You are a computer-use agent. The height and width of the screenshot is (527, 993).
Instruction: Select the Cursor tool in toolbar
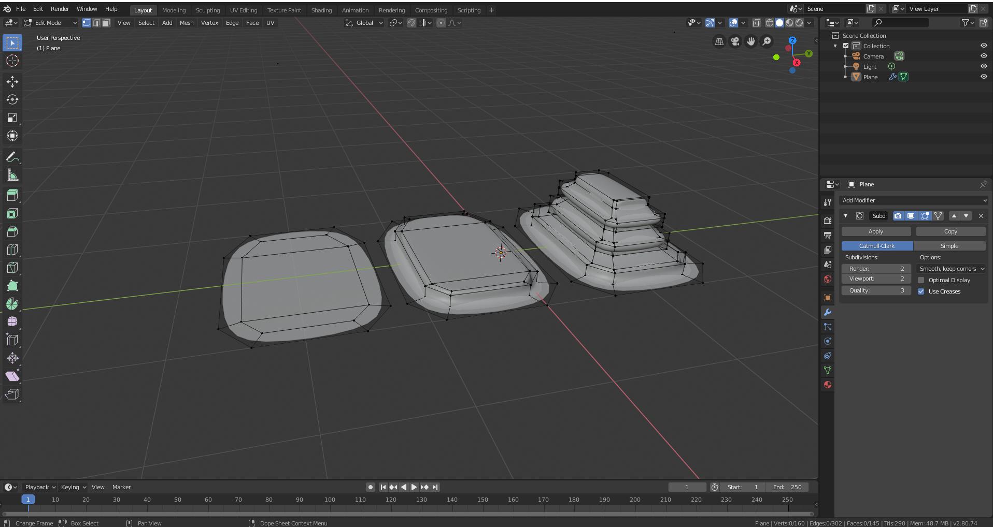click(12, 61)
